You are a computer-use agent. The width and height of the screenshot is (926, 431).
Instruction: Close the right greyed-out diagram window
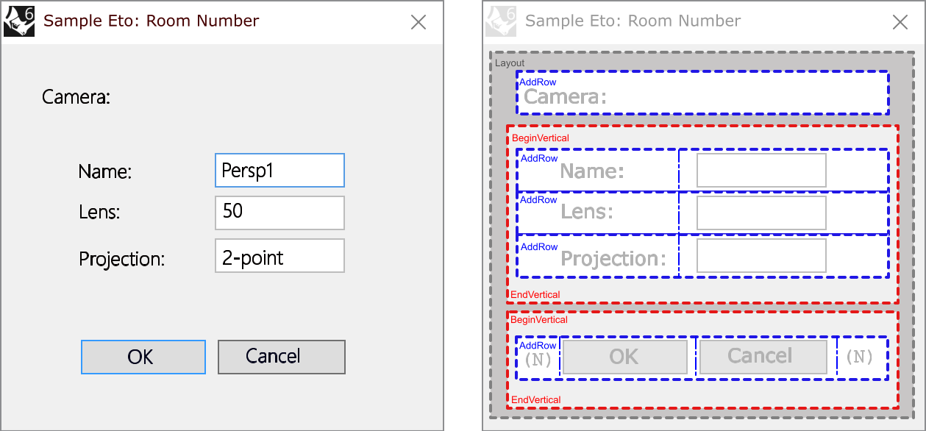[900, 22]
